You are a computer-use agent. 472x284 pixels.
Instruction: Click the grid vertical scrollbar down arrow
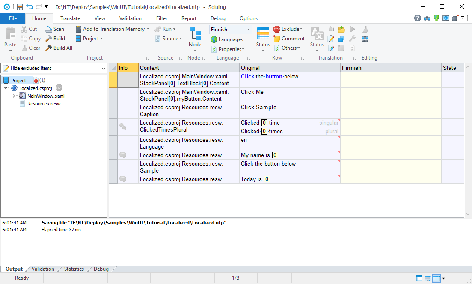coord(468,214)
